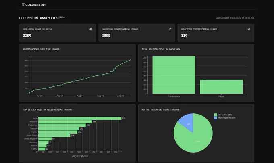Screen dimensions: 274x163
Task: Click the Top 10 Countries by Registrations title
Action: coord(48,110)
